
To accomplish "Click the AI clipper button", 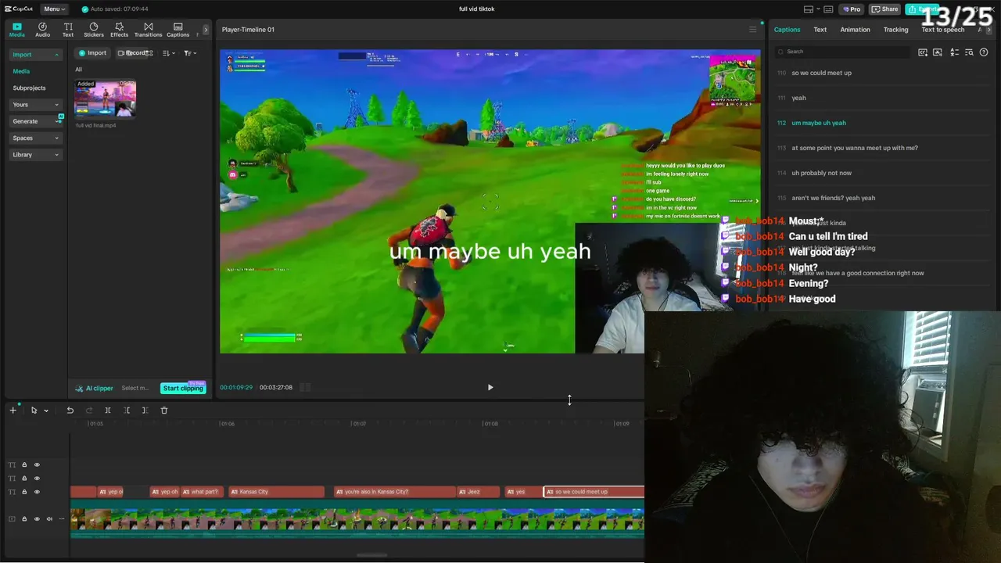I will click(94, 388).
